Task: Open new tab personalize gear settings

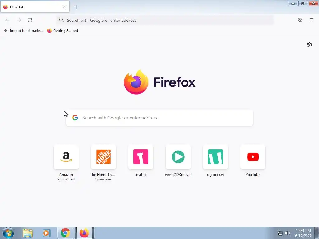Action: pyautogui.click(x=309, y=45)
